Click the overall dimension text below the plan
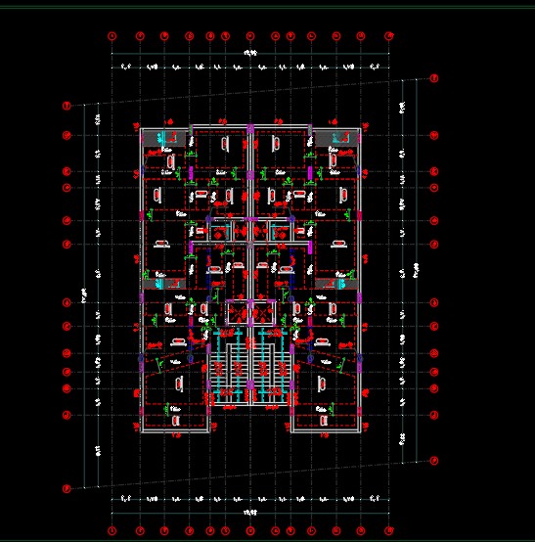Screen dimensions: 535x542 [x=250, y=513]
